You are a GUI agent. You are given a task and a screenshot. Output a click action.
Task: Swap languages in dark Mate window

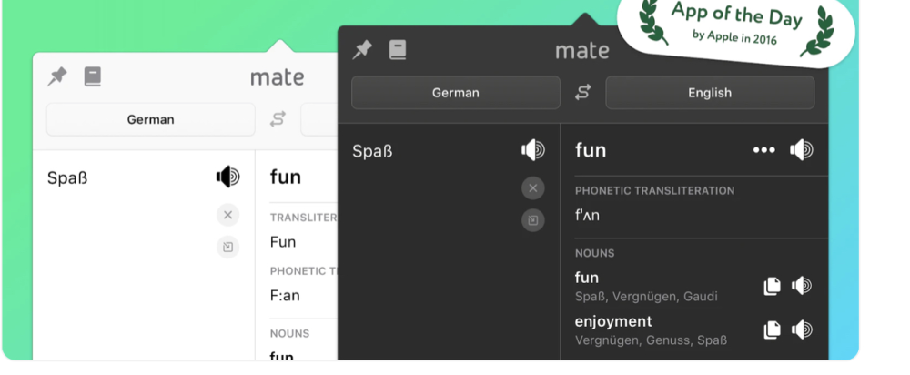tap(582, 92)
